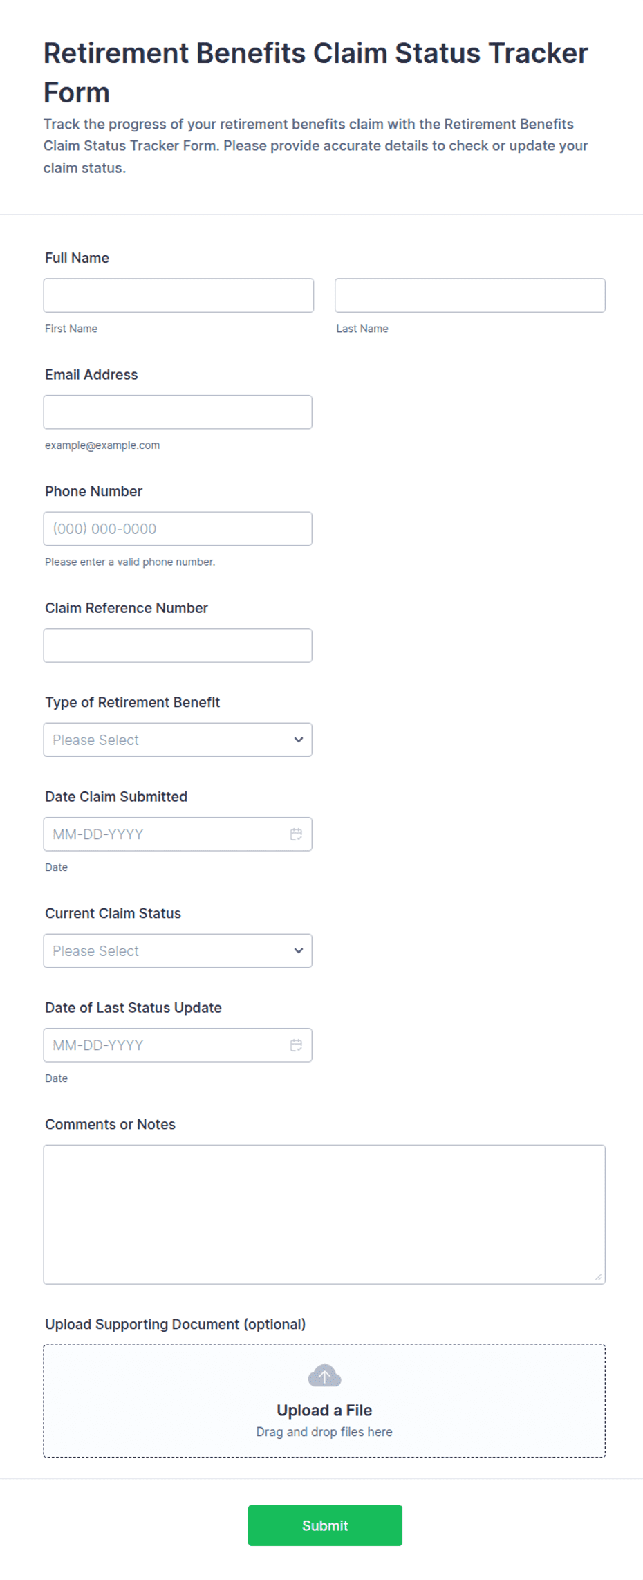The height and width of the screenshot is (1580, 643).
Task: Click textarea resize handle in Comments or Notes
Action: 598,1277
